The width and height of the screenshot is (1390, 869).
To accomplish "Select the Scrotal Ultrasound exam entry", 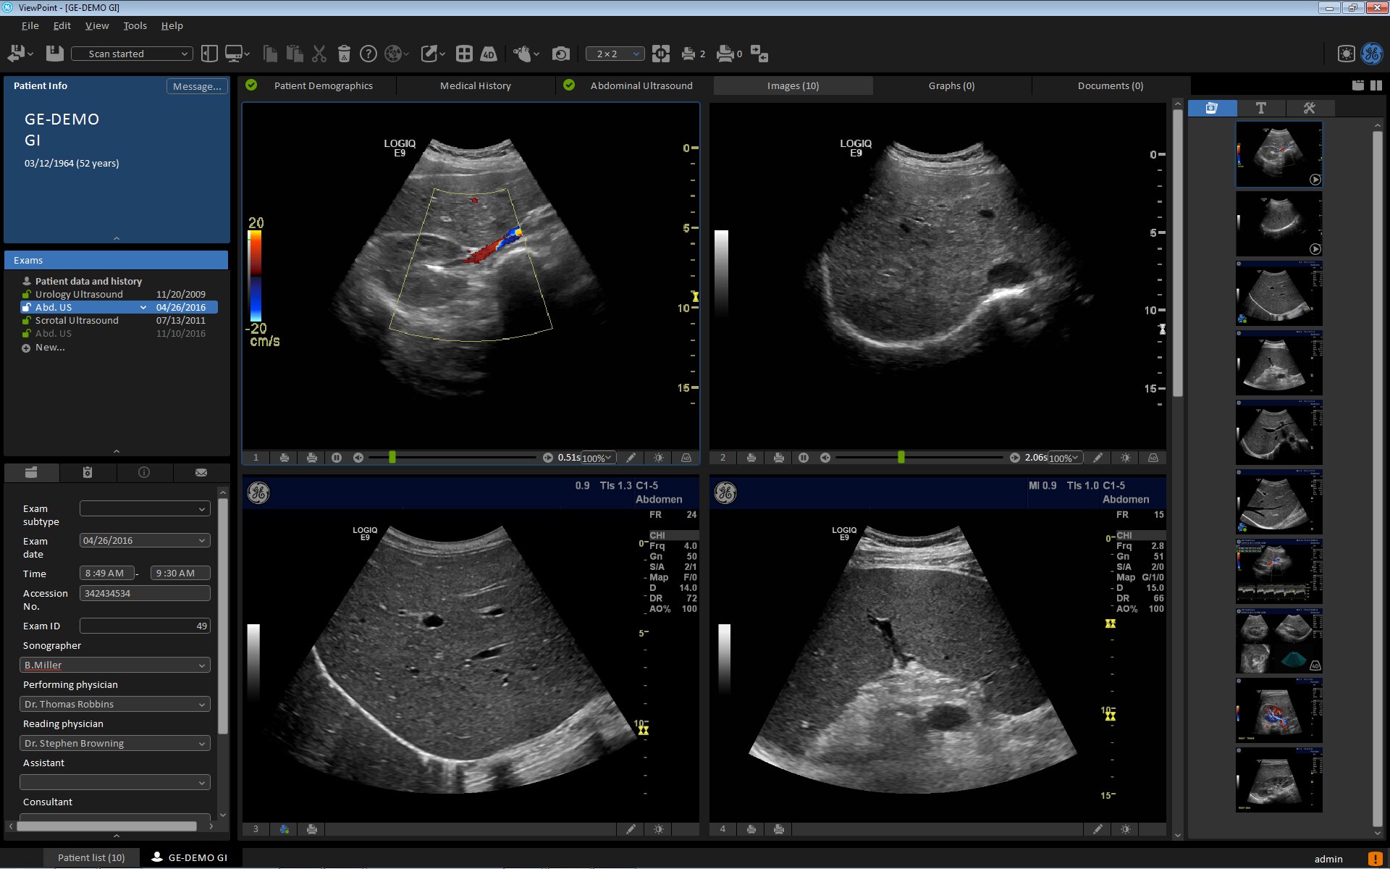I will point(77,320).
